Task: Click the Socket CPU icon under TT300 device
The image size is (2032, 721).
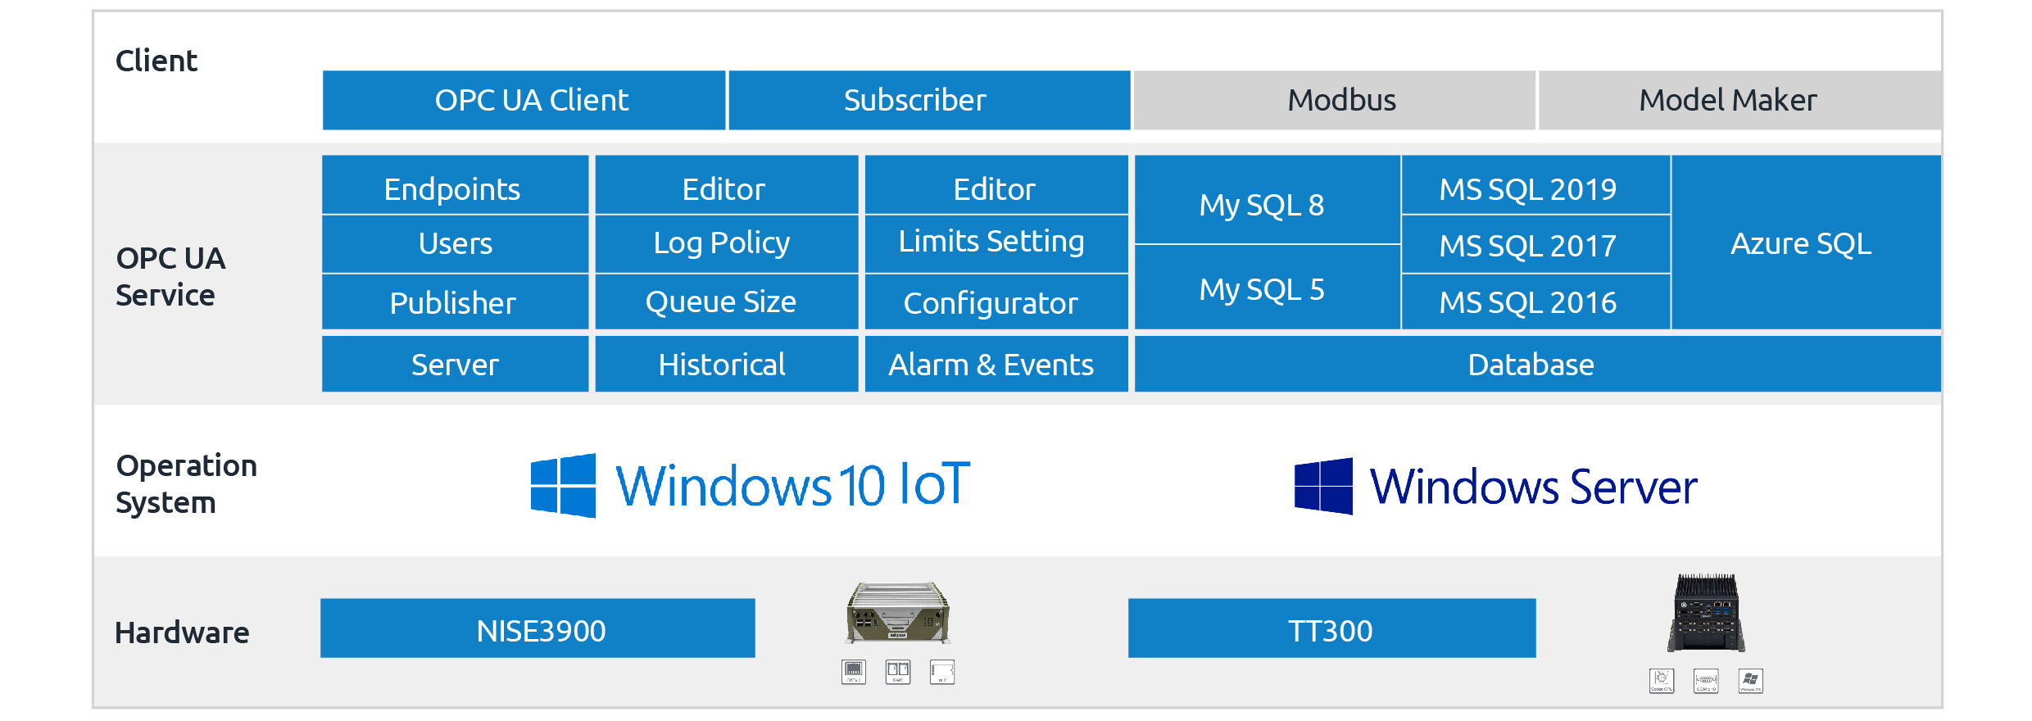Action: (x=1662, y=681)
